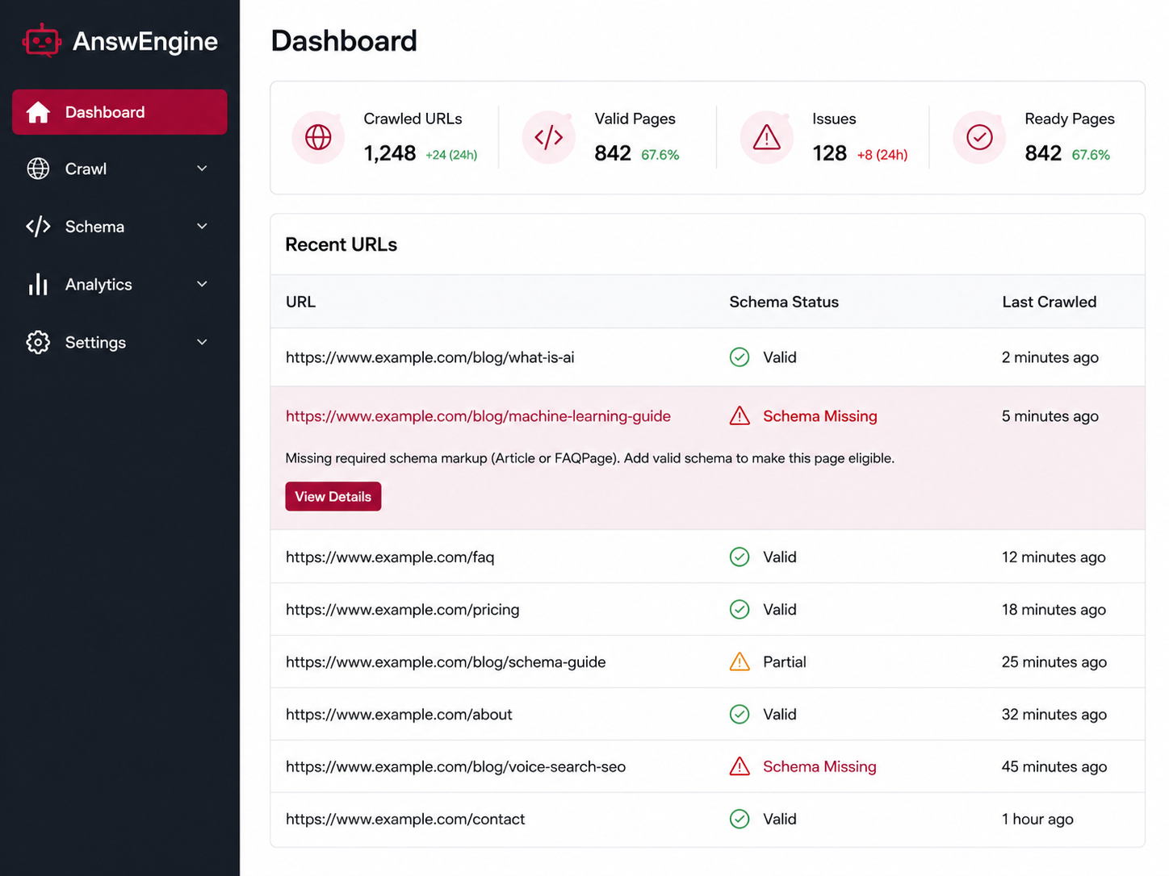
Task: Click the globe icon in Crawled URLs card
Action: click(318, 137)
